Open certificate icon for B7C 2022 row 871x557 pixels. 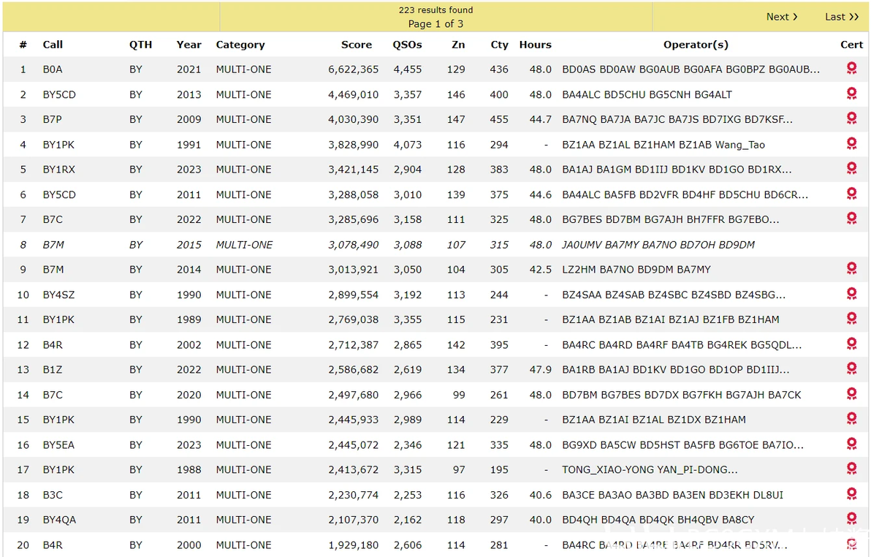tap(851, 219)
